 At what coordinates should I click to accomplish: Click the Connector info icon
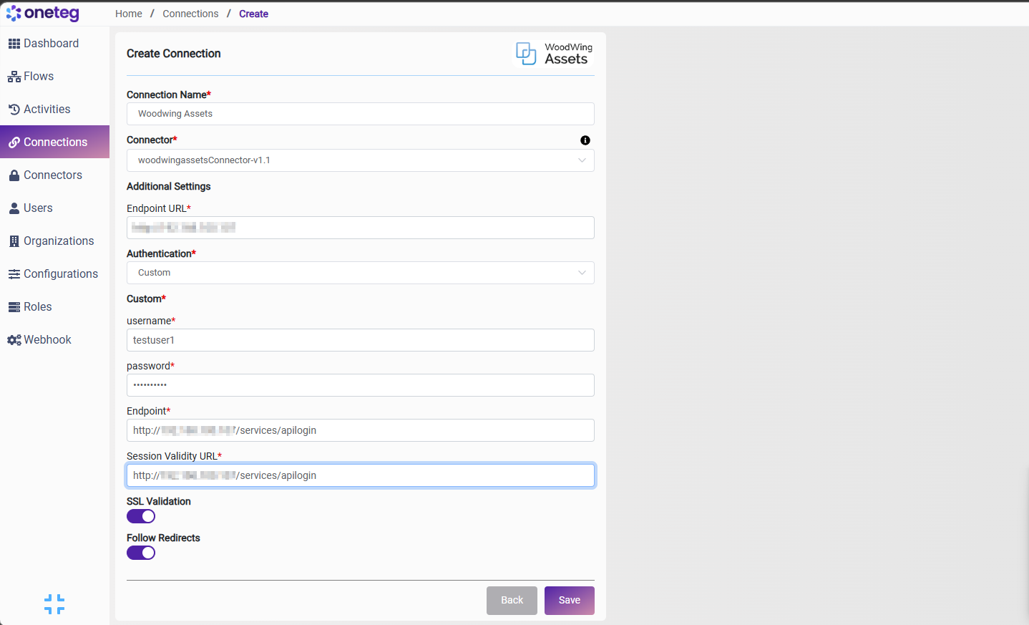click(x=585, y=140)
